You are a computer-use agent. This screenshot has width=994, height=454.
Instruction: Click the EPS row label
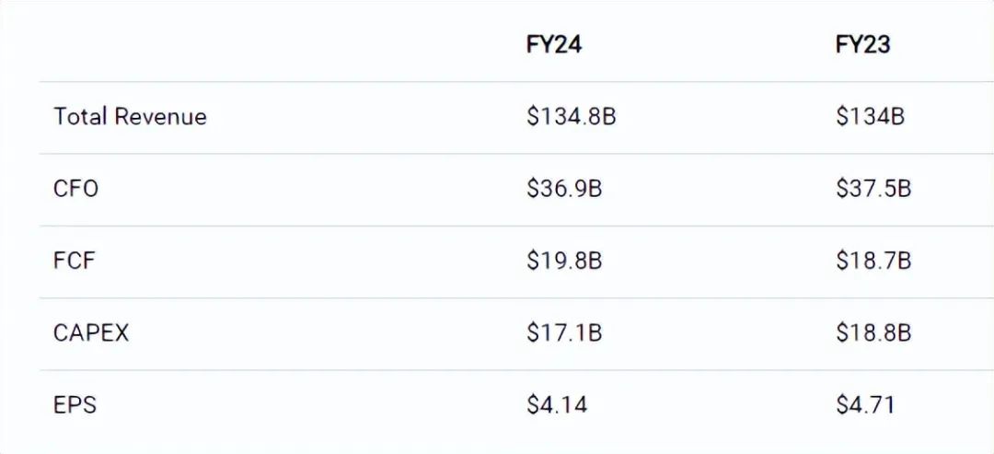(75, 404)
